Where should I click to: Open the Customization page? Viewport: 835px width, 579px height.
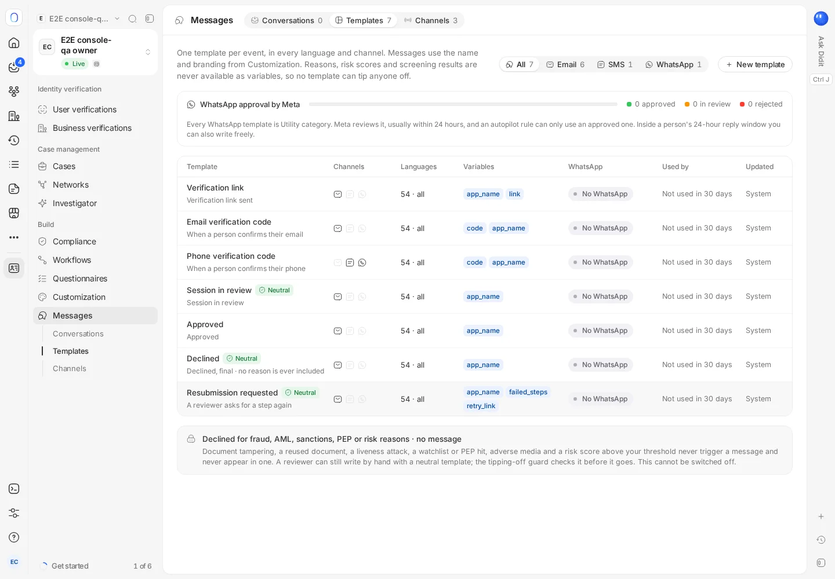tap(95, 297)
